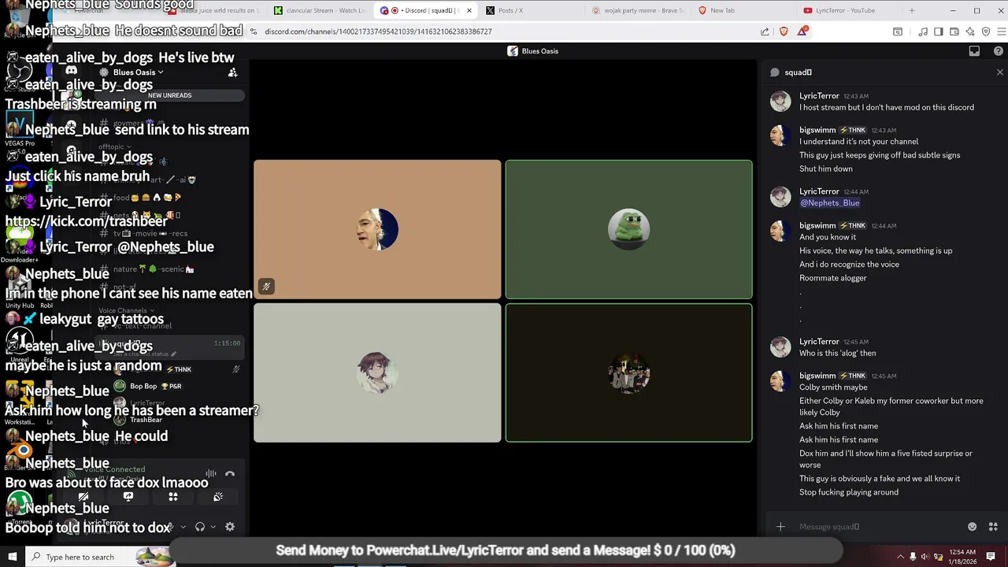1008x567 pixels.
Task: Open the Discord inbox icon
Action: [974, 51]
